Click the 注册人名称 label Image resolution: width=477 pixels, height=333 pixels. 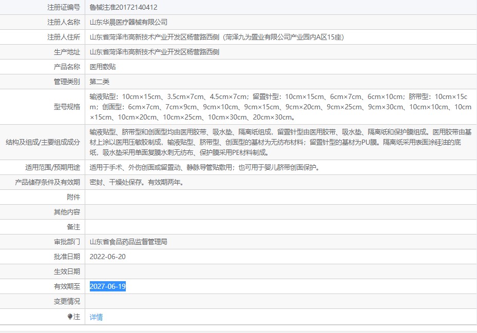pos(64,22)
